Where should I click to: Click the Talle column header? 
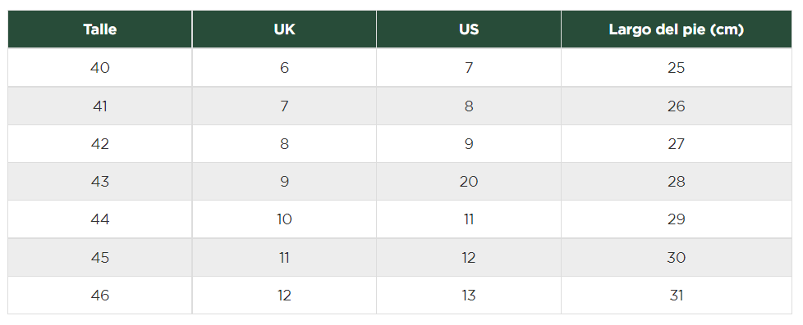point(100,29)
